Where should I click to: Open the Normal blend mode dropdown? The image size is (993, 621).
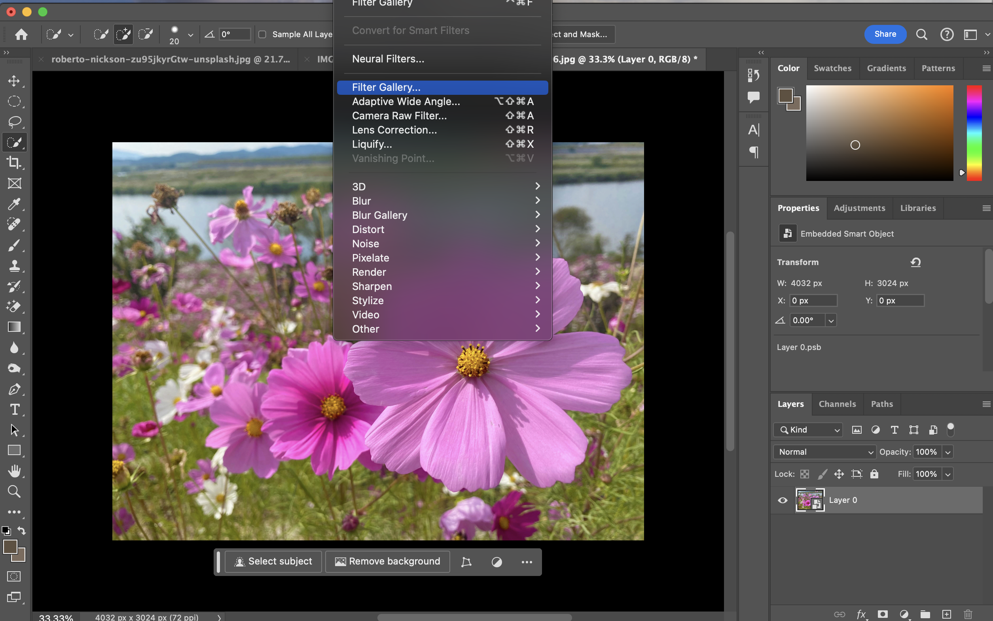825,452
